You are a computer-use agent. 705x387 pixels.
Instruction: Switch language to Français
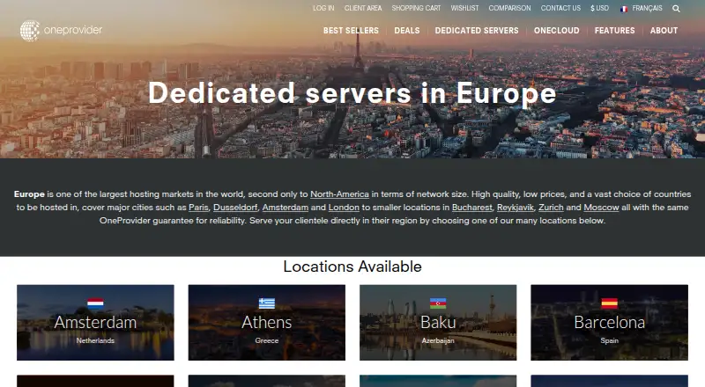[647, 8]
